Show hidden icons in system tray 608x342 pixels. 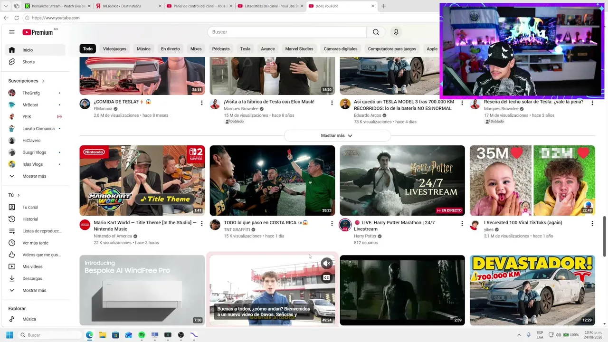pyautogui.click(x=519, y=335)
